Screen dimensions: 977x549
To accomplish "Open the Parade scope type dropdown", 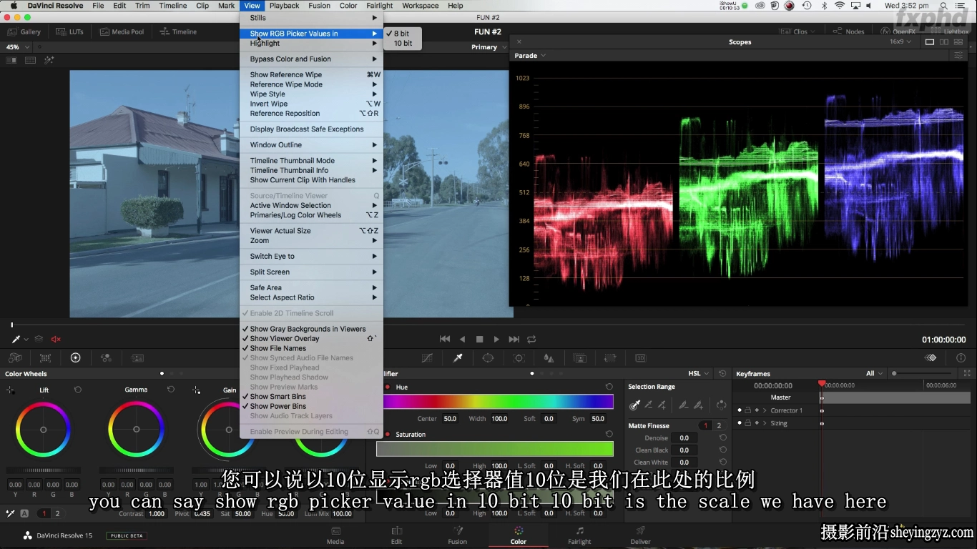I will pos(530,55).
